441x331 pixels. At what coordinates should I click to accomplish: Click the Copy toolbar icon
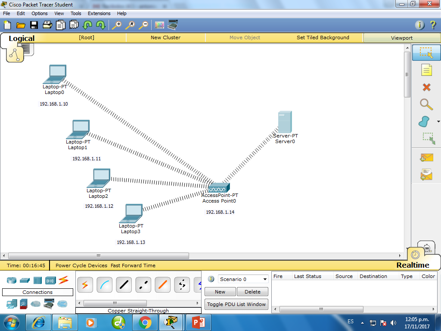tap(60, 25)
